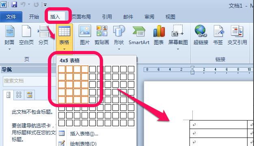Click the Bookmark (书签) icon
Viewport: 254px width, 146px height.
218,31
